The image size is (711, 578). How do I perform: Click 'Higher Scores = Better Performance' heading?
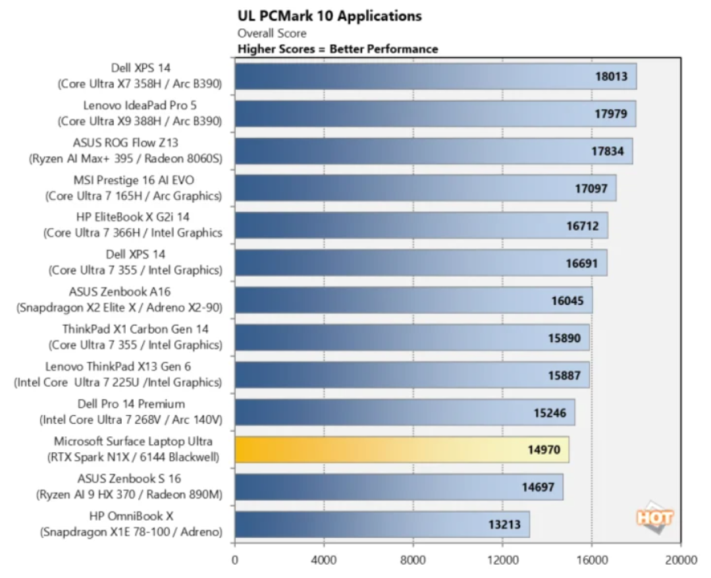(x=338, y=49)
